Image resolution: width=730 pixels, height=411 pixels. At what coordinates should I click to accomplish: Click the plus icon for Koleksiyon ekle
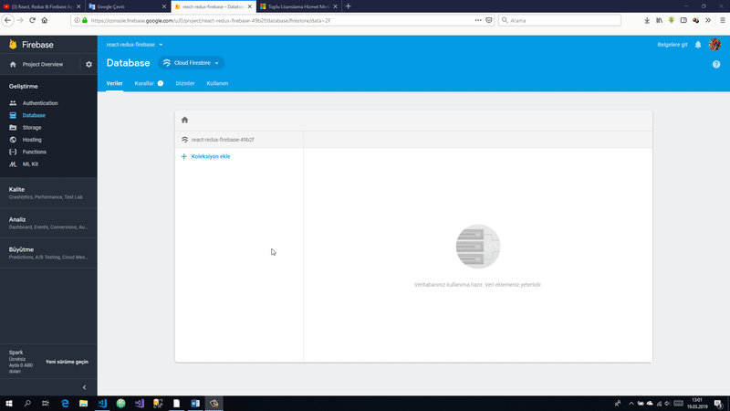[184, 156]
